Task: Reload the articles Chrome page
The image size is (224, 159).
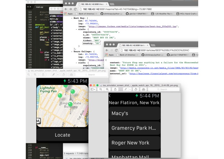Action: 116,50
